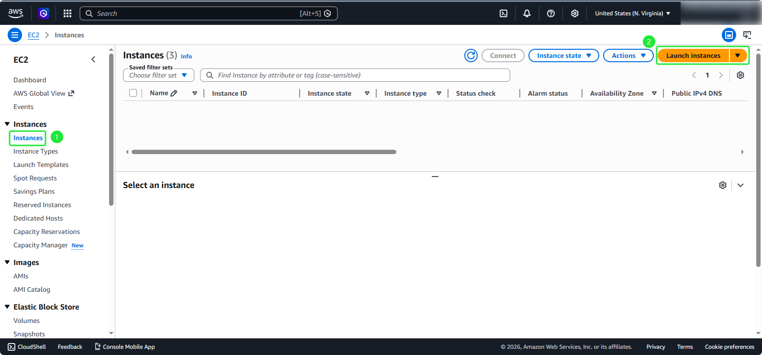Click the split panel resize handle
The height and width of the screenshot is (355, 762).
pyautogui.click(x=435, y=177)
